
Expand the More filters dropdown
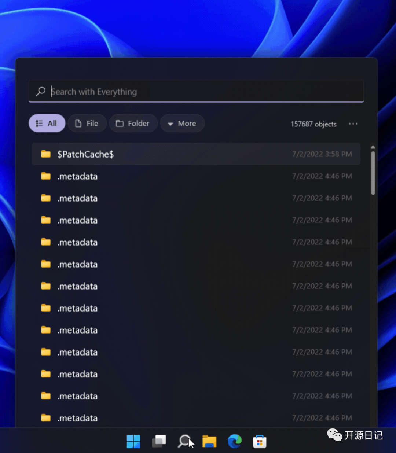click(182, 124)
